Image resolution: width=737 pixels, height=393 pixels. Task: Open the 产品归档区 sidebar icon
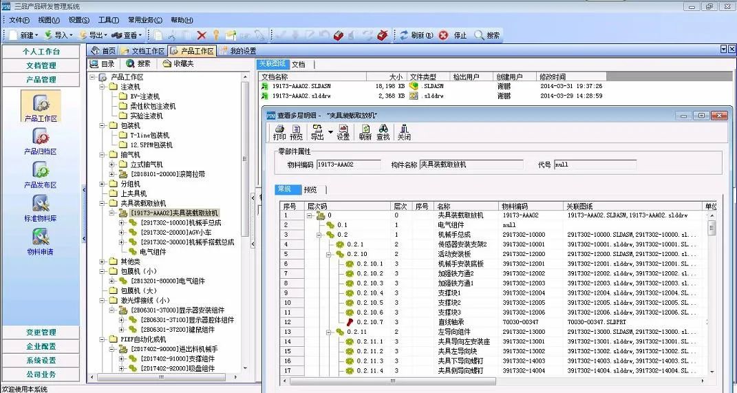(x=41, y=142)
